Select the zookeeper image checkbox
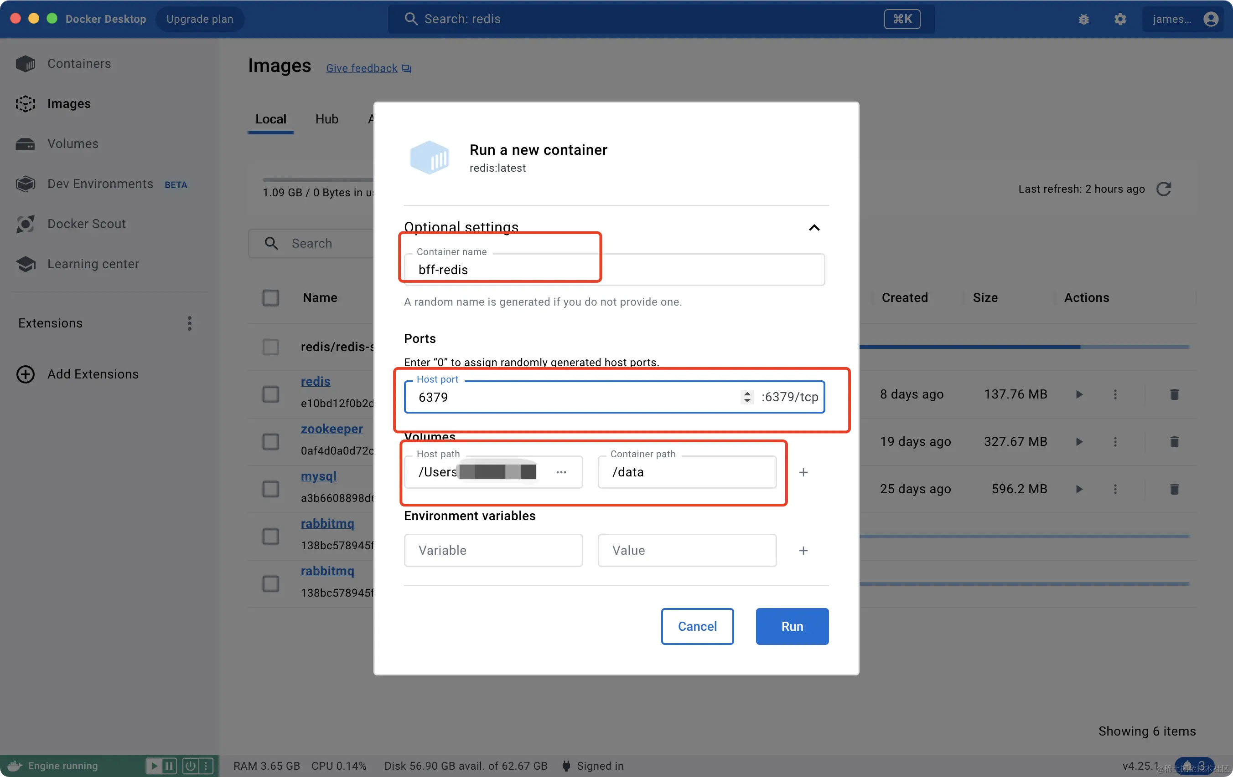1233x777 pixels. point(270,441)
